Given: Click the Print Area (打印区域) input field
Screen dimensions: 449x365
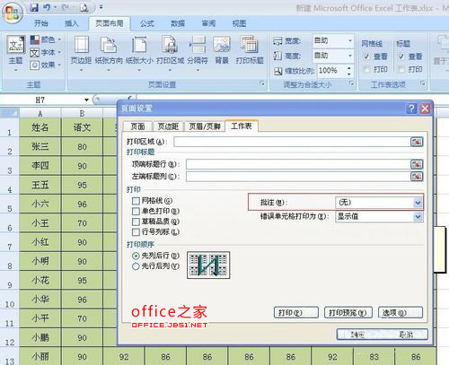Looking at the screenshot, I should click(x=292, y=142).
